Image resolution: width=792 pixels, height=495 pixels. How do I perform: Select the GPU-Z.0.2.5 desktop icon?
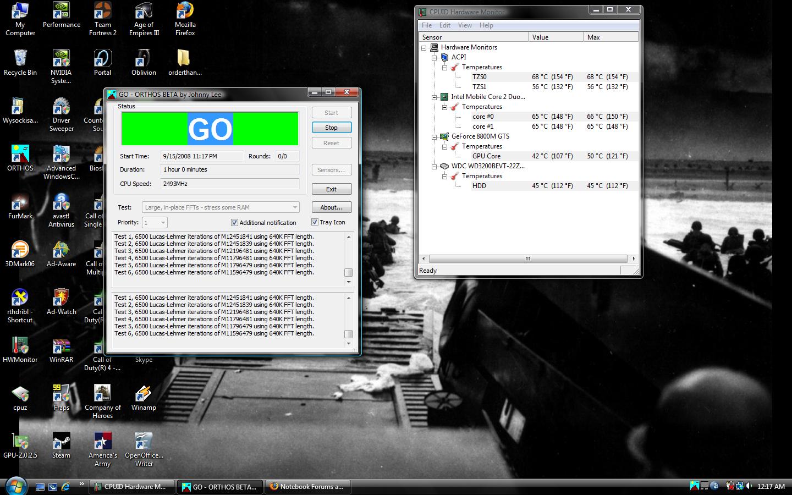[20, 446]
